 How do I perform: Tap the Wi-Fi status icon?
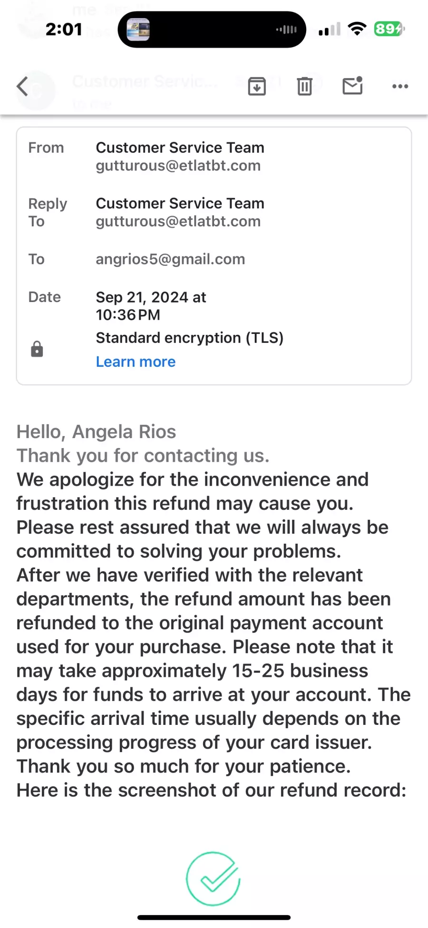tap(357, 29)
